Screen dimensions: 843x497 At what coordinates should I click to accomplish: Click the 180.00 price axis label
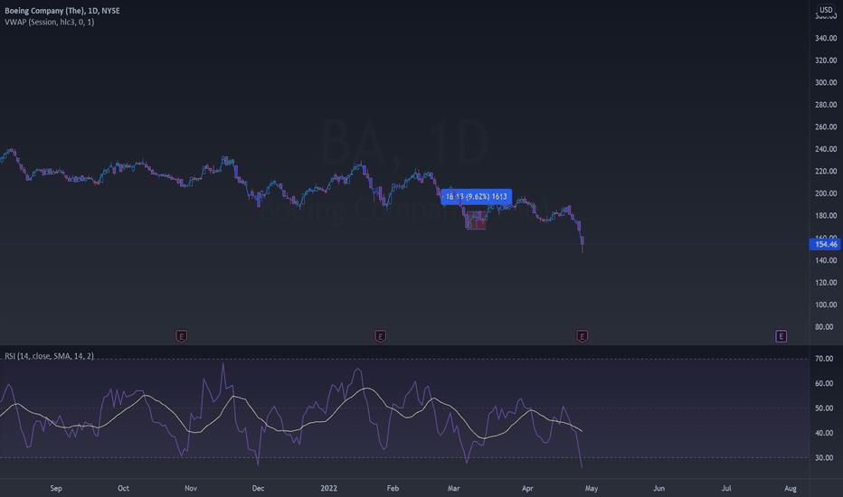pyautogui.click(x=826, y=215)
